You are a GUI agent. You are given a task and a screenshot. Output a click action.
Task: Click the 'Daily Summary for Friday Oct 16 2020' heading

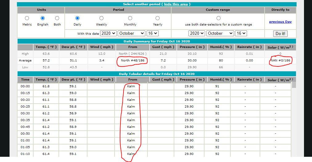coord(157,41)
